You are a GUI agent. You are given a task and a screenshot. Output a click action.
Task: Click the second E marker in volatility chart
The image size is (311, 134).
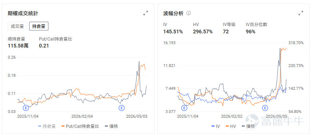(x=265, y=108)
